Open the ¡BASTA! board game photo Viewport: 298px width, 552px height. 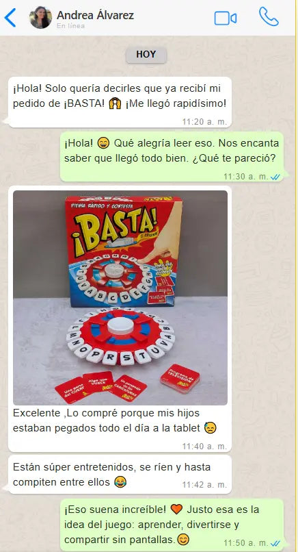click(x=120, y=298)
